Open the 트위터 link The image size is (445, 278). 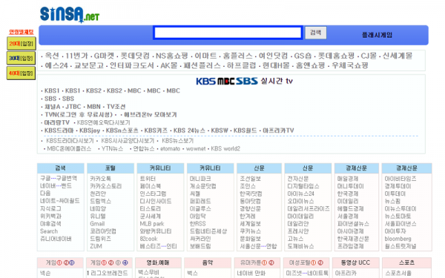[148, 179]
